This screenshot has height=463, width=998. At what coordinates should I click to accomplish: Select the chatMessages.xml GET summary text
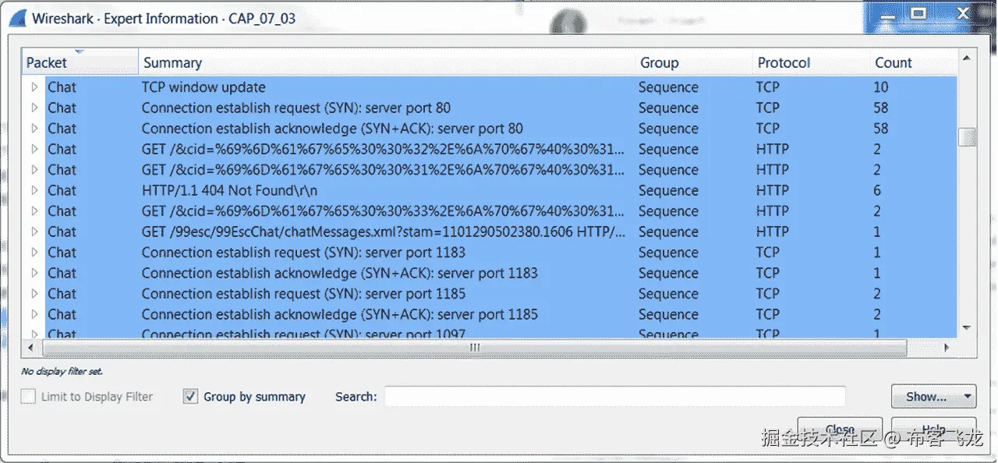click(384, 231)
